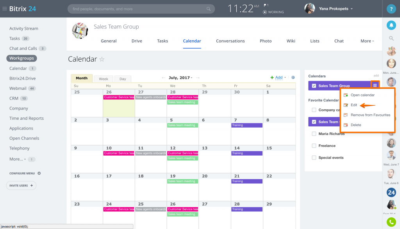Open CRM in the left sidebar
Screen dimensions: 400x229
pyautogui.click(x=14, y=98)
